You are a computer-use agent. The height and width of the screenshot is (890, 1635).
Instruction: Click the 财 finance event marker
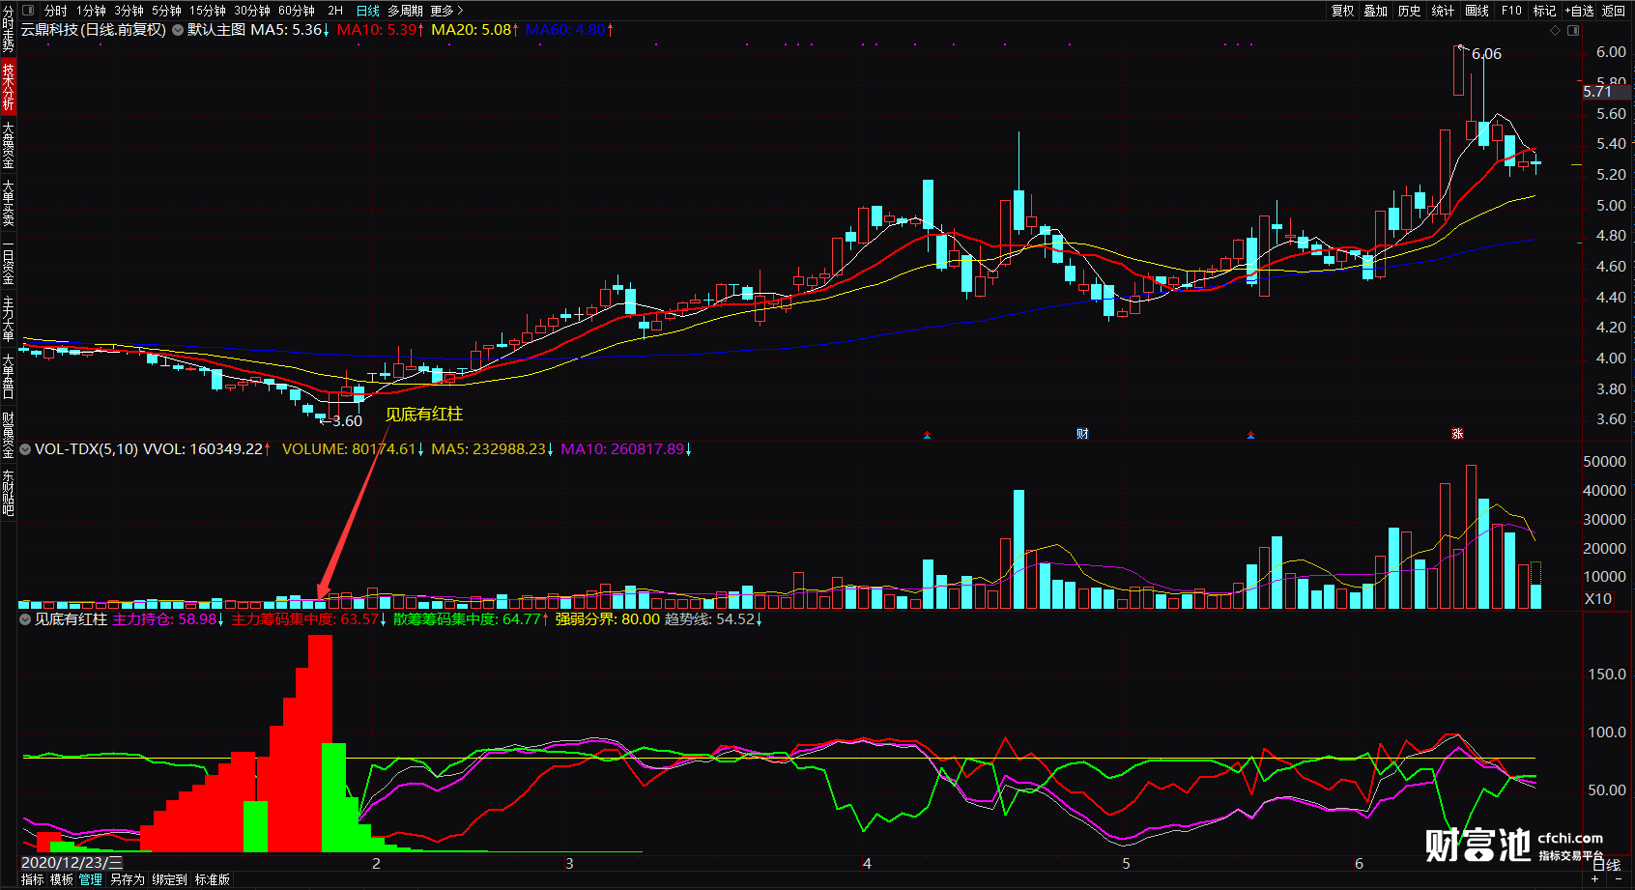tap(1082, 434)
